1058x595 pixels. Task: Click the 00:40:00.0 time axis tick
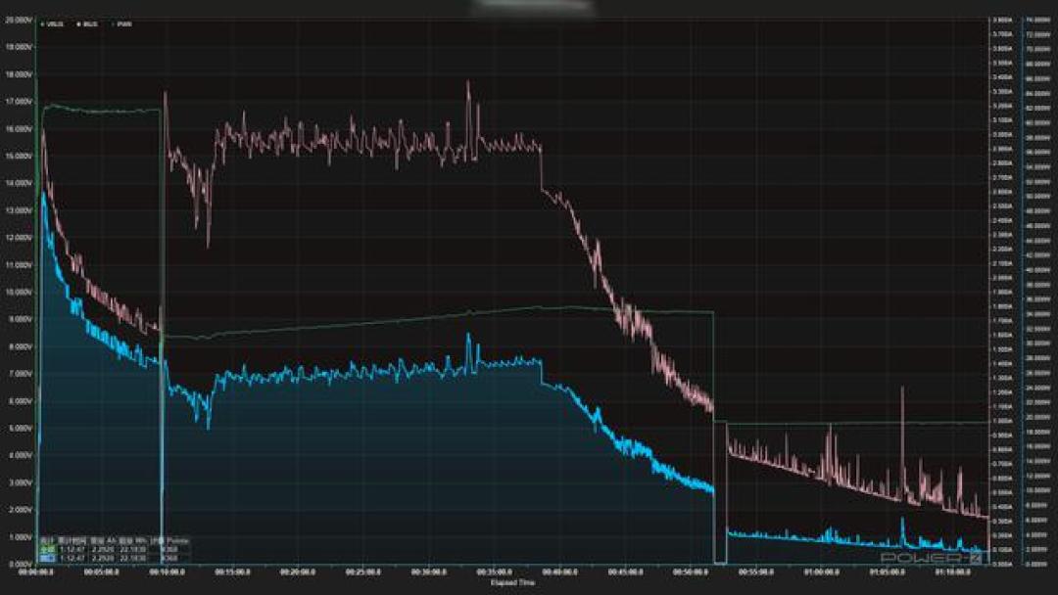pyautogui.click(x=559, y=572)
